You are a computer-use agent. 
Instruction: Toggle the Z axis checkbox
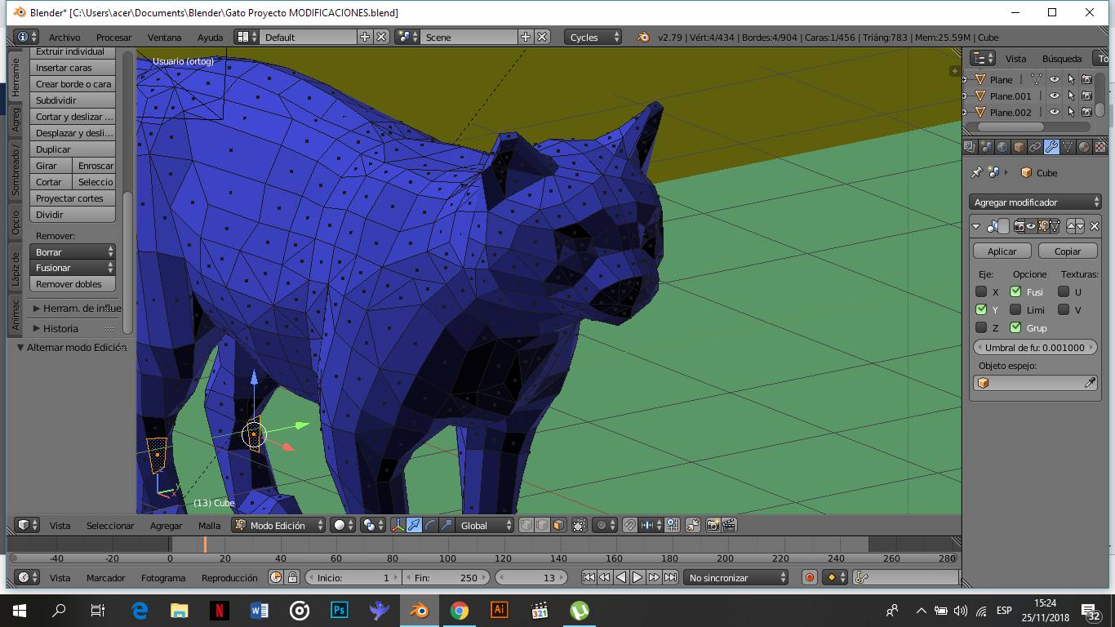981,327
